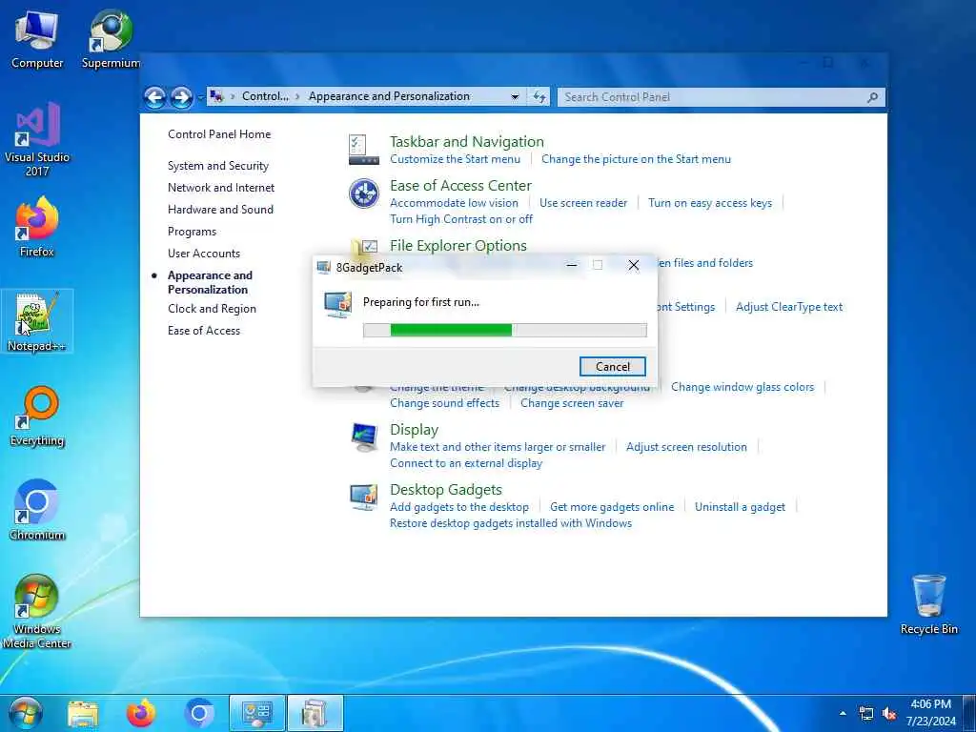The width and height of the screenshot is (976, 732).
Task: Click the Display category icon
Action: (x=364, y=437)
